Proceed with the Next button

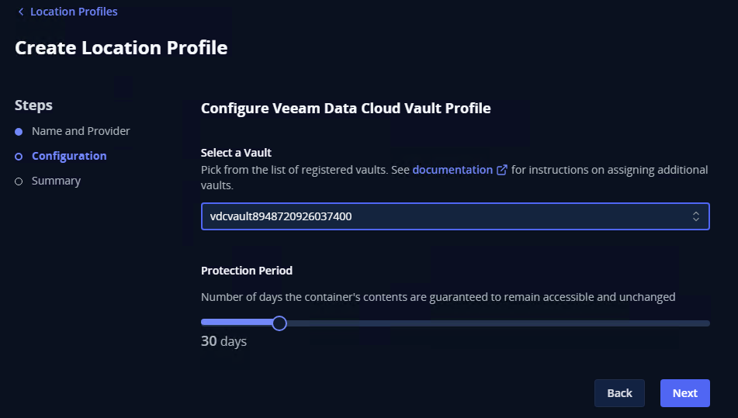(x=684, y=393)
